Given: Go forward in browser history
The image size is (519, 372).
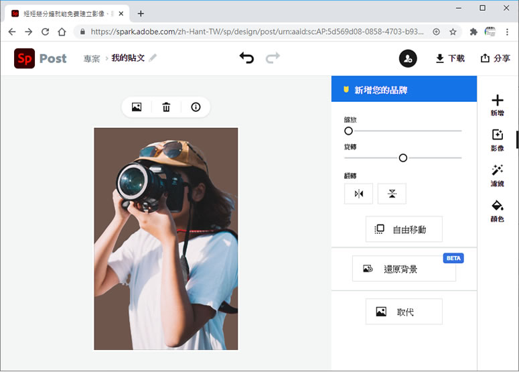Looking at the screenshot, I should pyautogui.click(x=29, y=32).
